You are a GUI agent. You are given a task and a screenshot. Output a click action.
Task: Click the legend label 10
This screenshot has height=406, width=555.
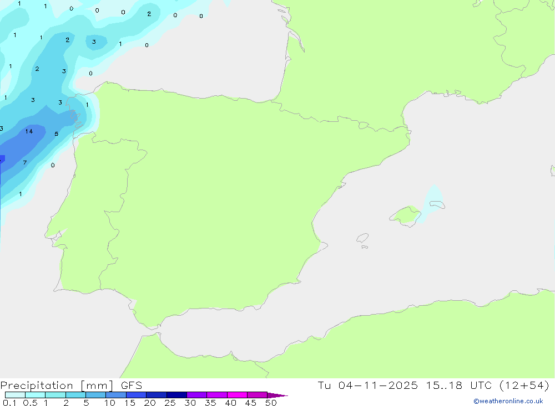tap(110, 403)
